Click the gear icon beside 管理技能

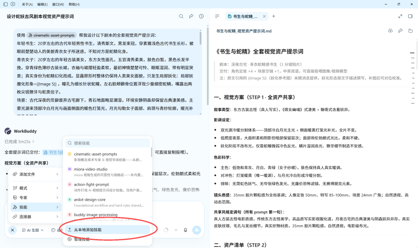tap(70, 239)
